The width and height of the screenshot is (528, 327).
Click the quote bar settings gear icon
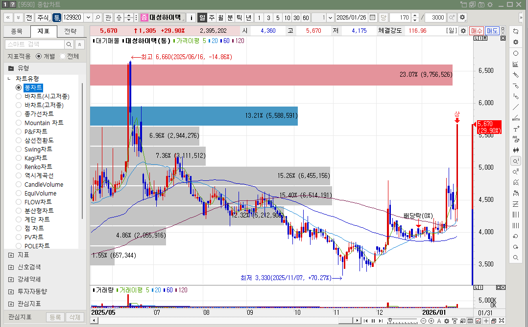(x=463, y=31)
